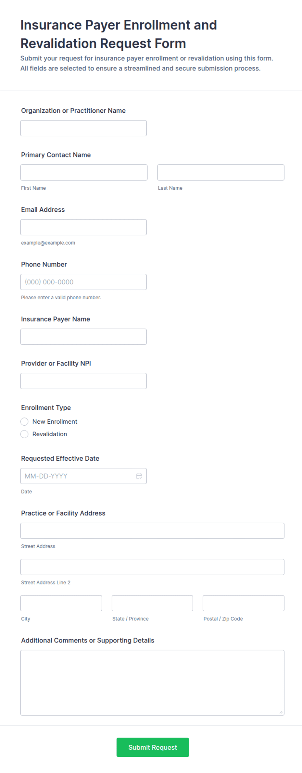Click the Last Name input box
Image resolution: width=302 pixels, height=773 pixels.
pos(221,172)
